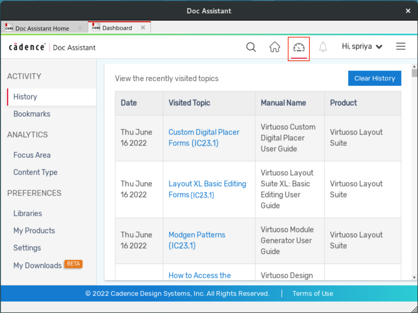Open the notifications bell icon
Image resolution: width=418 pixels, height=313 pixels.
click(x=323, y=47)
